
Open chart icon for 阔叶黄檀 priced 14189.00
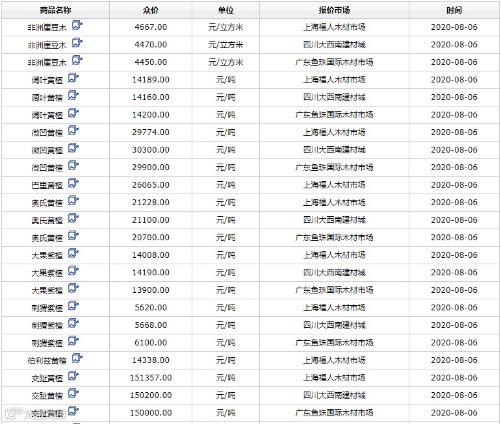tap(73, 78)
